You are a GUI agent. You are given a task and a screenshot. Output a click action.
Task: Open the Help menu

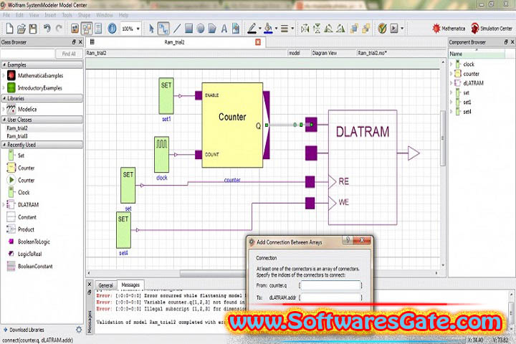[123, 15]
